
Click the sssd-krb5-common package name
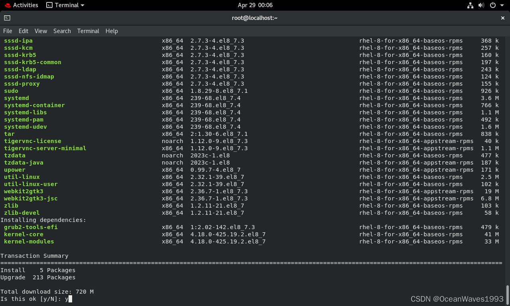[x=33, y=62]
